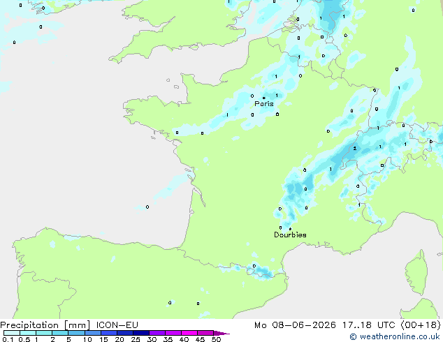Image resolution: width=443 pixels, height=342 pixels.
Task: Click the 'Precipitation [mm]' title text
Action: [x=45, y=325]
